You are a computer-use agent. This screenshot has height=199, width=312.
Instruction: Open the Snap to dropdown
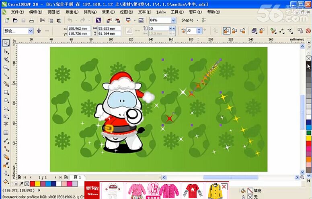coord(197,20)
